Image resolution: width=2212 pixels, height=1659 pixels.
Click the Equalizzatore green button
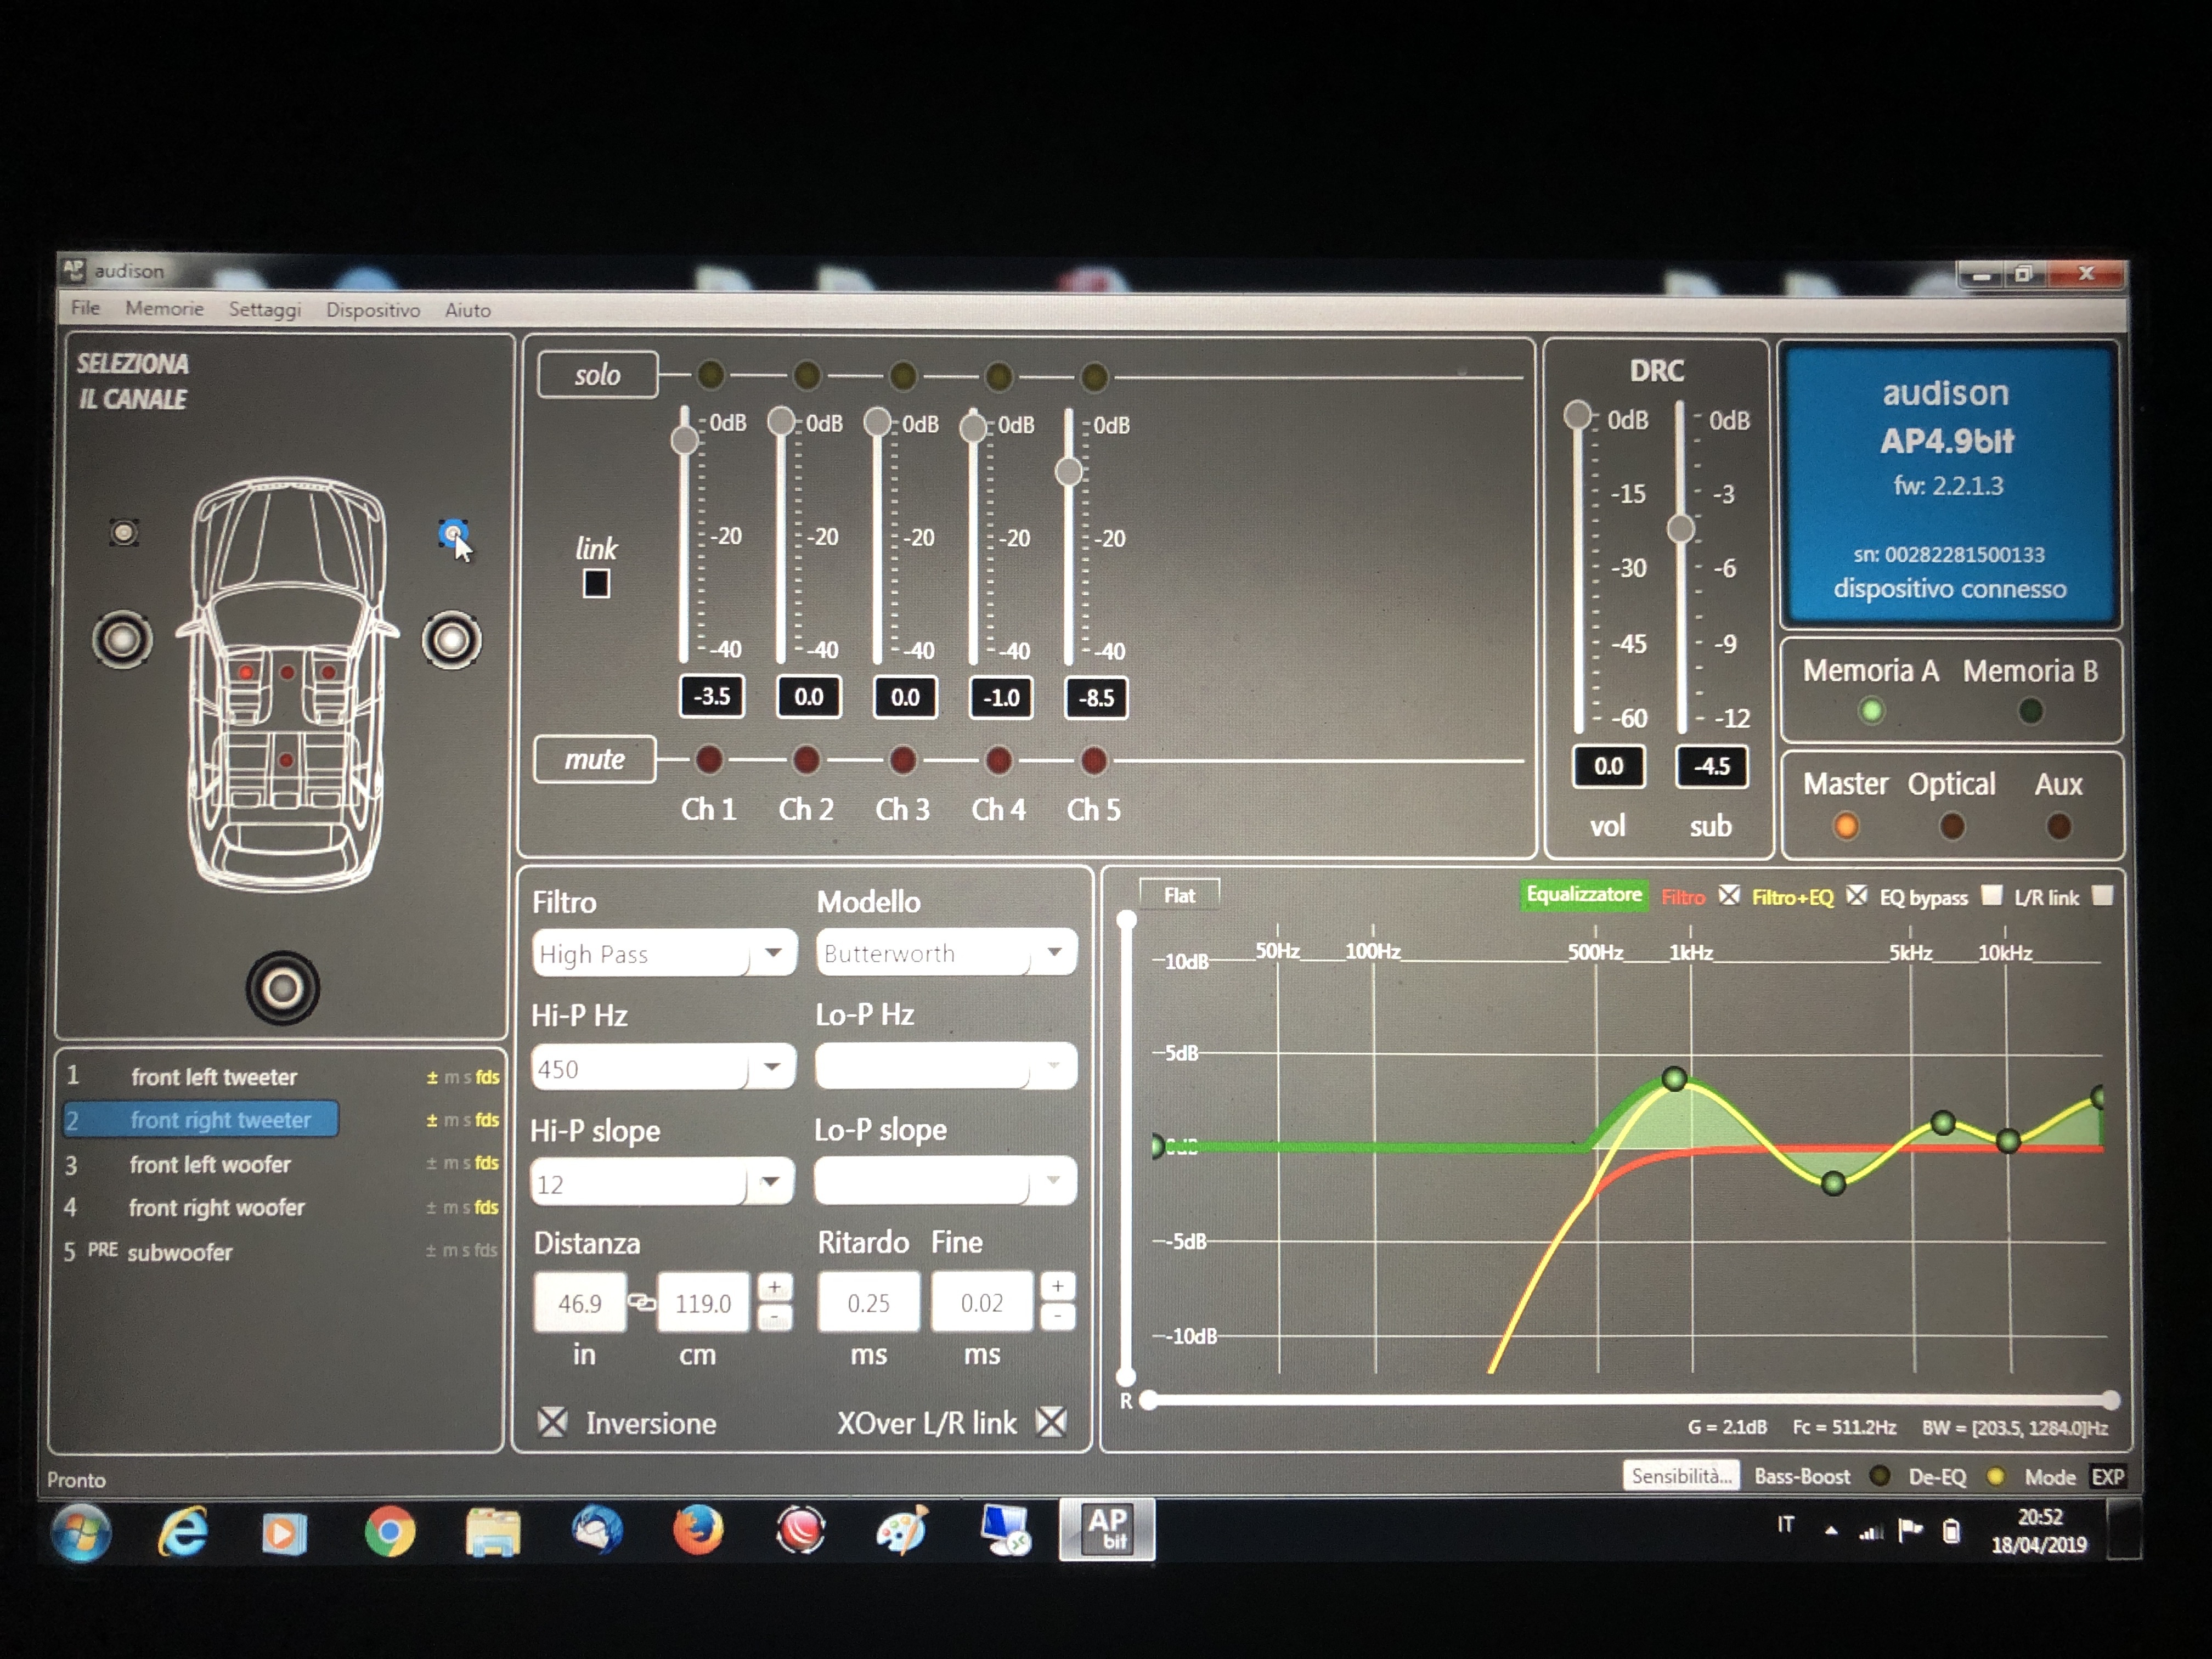point(1583,894)
